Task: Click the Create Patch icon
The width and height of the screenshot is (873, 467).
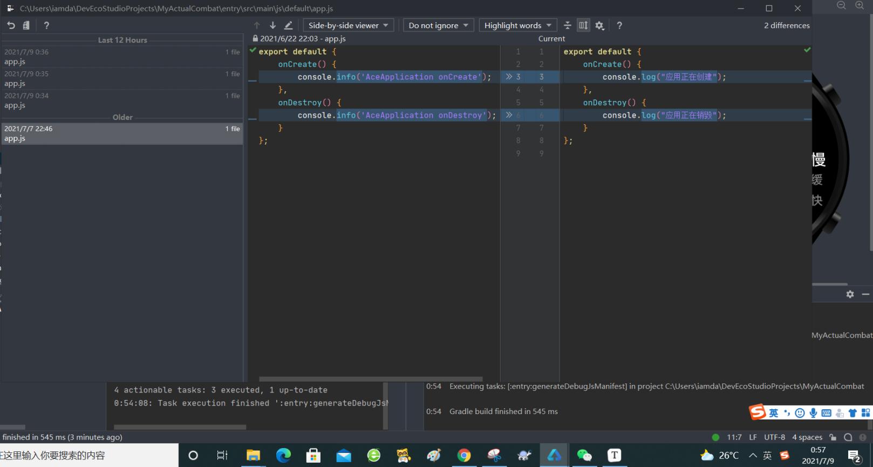Action: pyautogui.click(x=26, y=25)
